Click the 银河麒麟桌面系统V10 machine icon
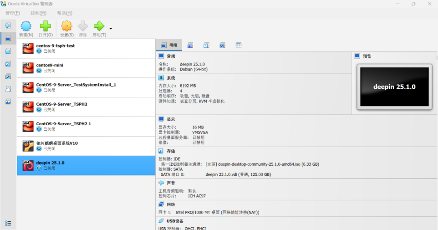The height and width of the screenshot is (230, 438). pyautogui.click(x=28, y=146)
